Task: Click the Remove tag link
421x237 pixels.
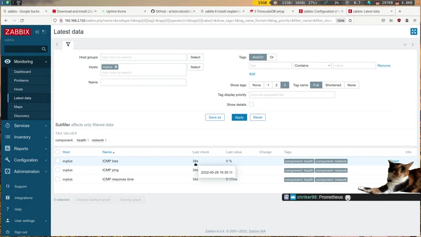Action: pyautogui.click(x=384, y=65)
